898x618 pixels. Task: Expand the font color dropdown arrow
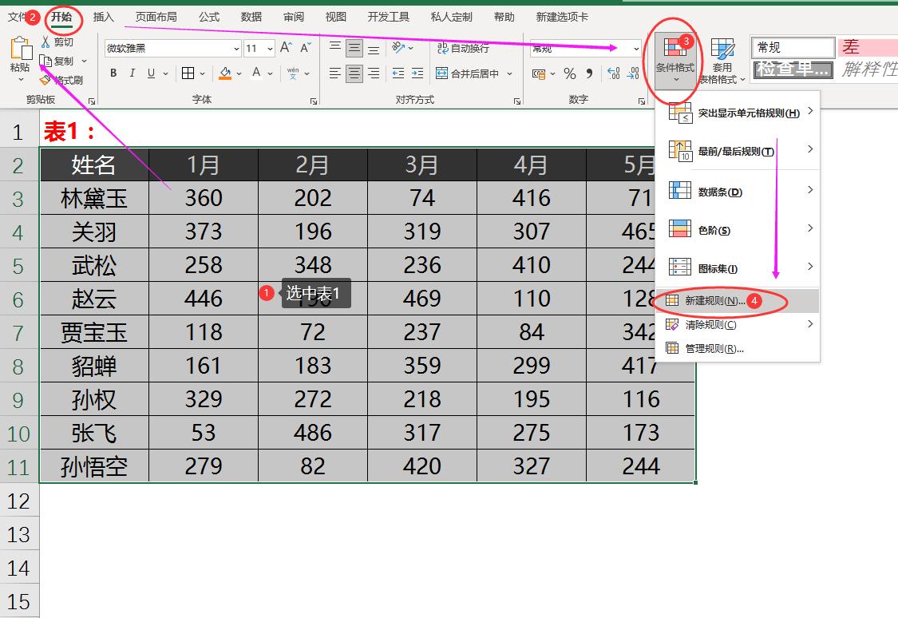point(271,73)
